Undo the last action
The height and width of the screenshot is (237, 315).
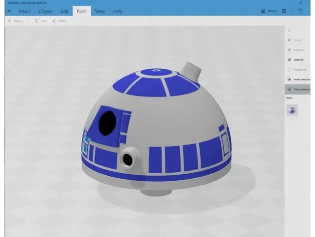300,11
